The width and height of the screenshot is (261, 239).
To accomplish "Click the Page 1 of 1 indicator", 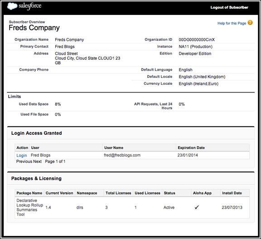I will 55,161.
